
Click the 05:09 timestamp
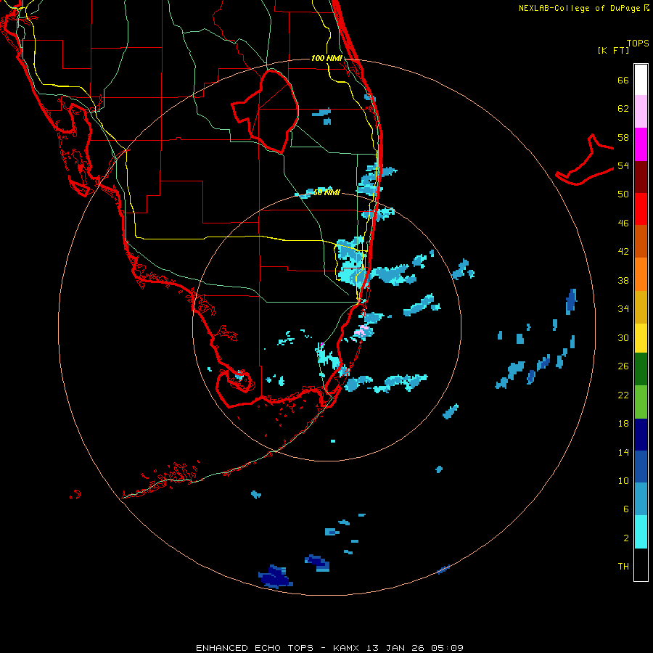coord(448,648)
